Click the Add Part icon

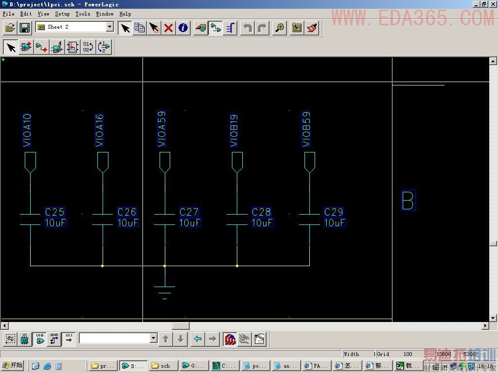[26, 47]
